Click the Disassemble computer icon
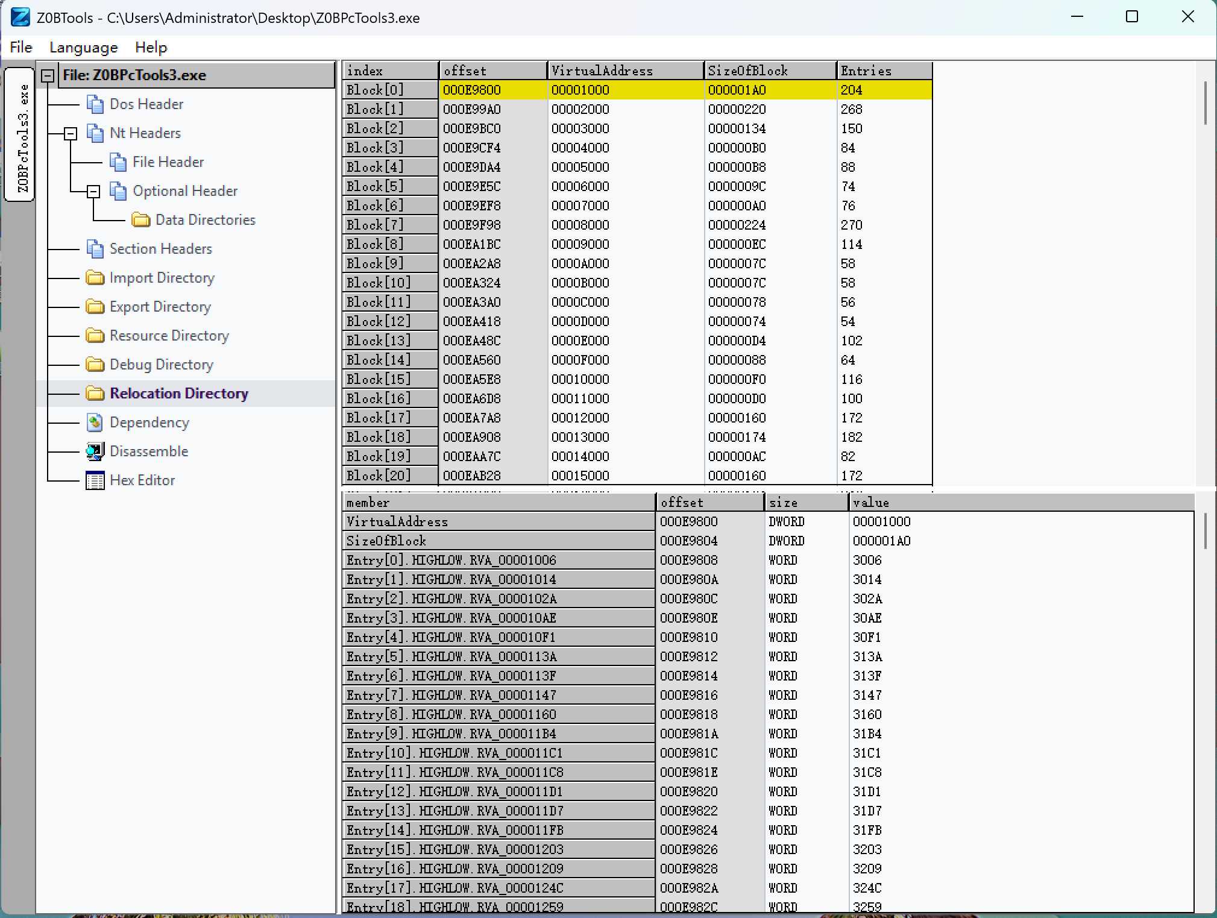 (95, 451)
